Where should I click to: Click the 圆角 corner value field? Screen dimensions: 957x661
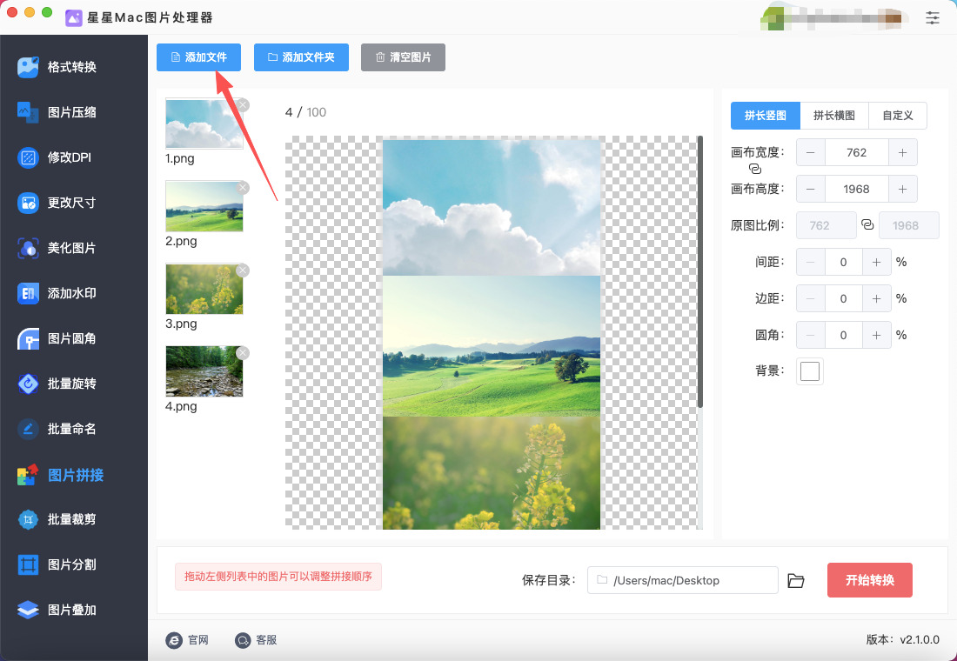pos(844,335)
